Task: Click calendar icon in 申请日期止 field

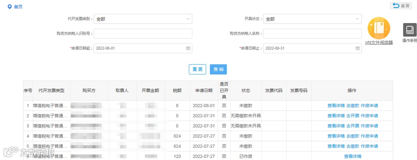Action: pos(358,48)
